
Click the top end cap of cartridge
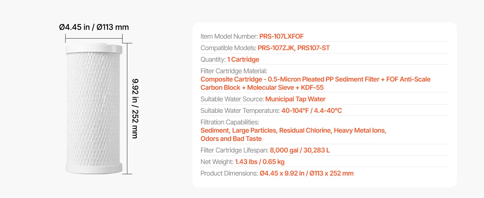(94, 49)
